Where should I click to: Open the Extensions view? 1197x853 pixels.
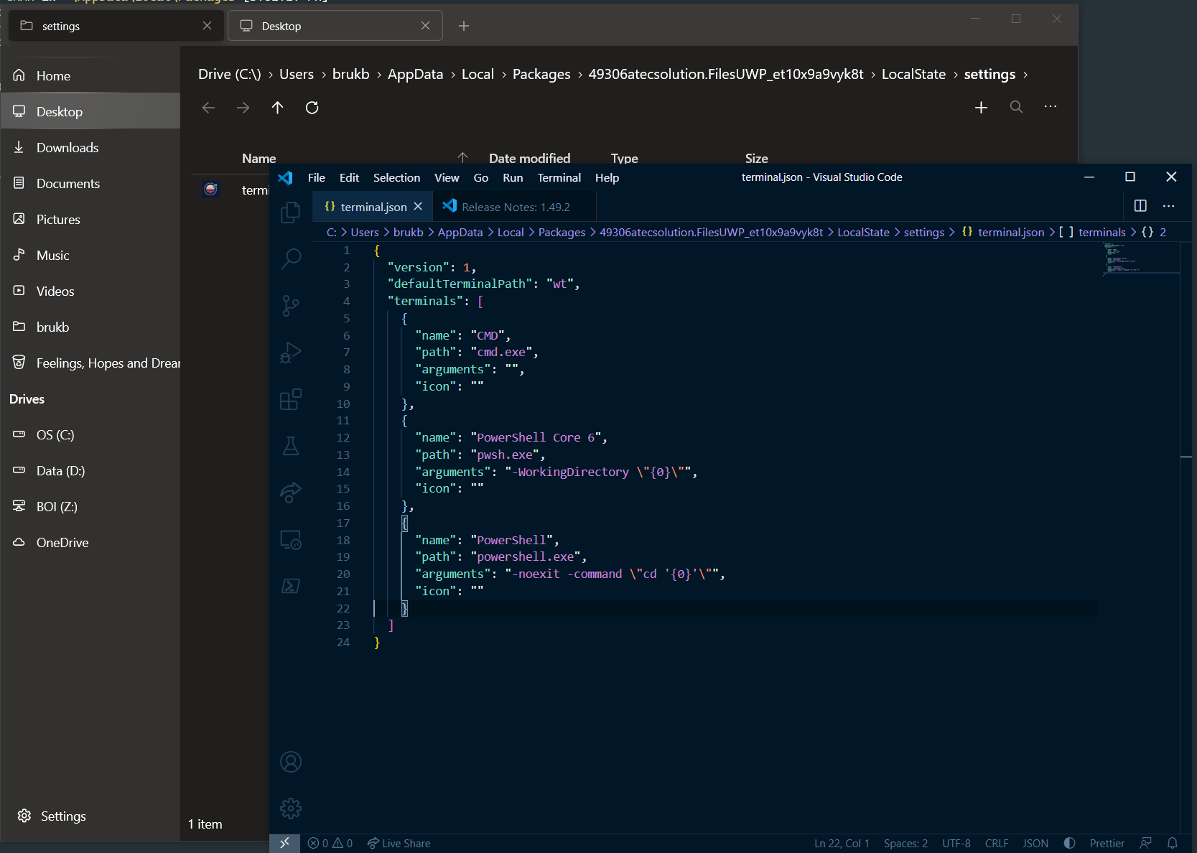(290, 400)
